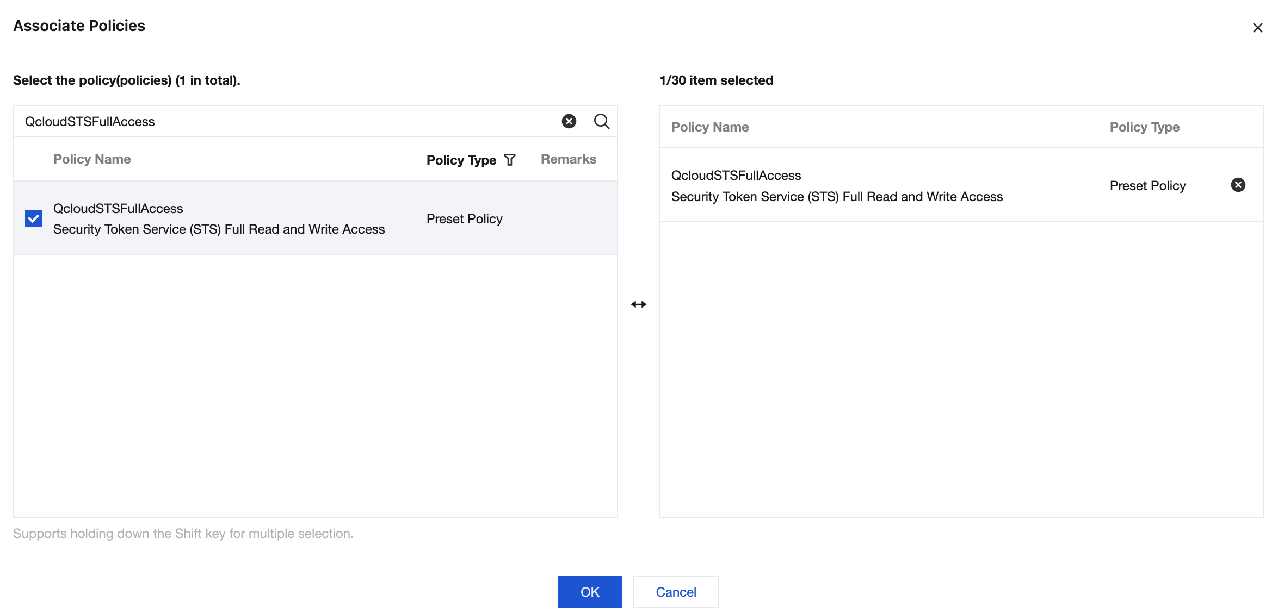This screenshot has width=1284, height=613.
Task: Click the left Policy Name column header
Action: [92, 159]
